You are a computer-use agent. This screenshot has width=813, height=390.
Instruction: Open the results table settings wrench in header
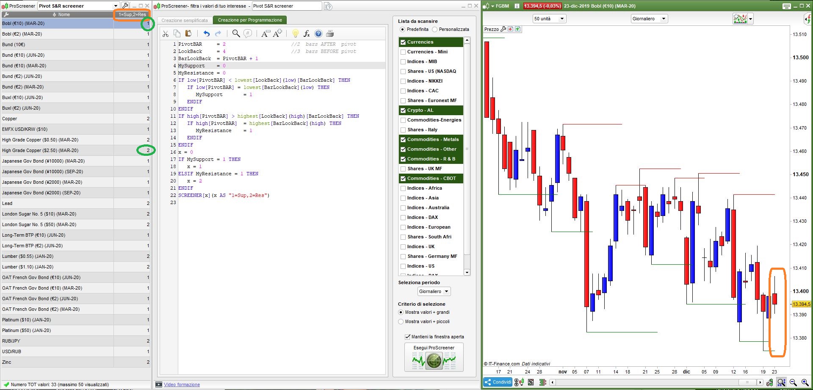6,14
